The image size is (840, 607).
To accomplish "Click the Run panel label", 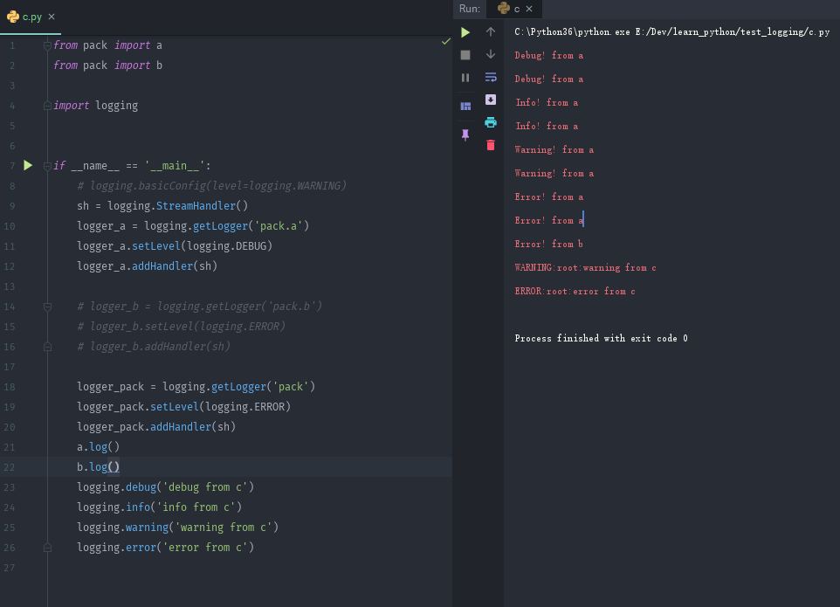I will pyautogui.click(x=469, y=9).
